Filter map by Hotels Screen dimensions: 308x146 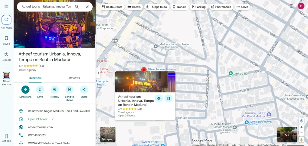coord(134,7)
